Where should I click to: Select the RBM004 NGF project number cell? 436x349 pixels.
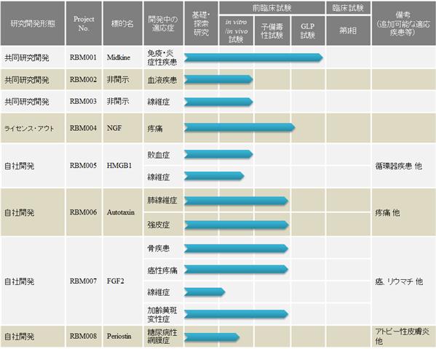(x=84, y=128)
